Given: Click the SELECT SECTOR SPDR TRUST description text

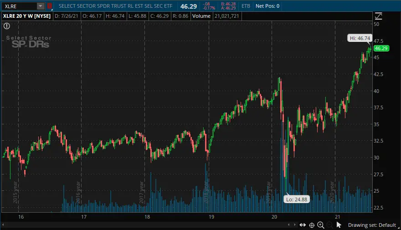Looking at the screenshot, I should click(x=116, y=6).
